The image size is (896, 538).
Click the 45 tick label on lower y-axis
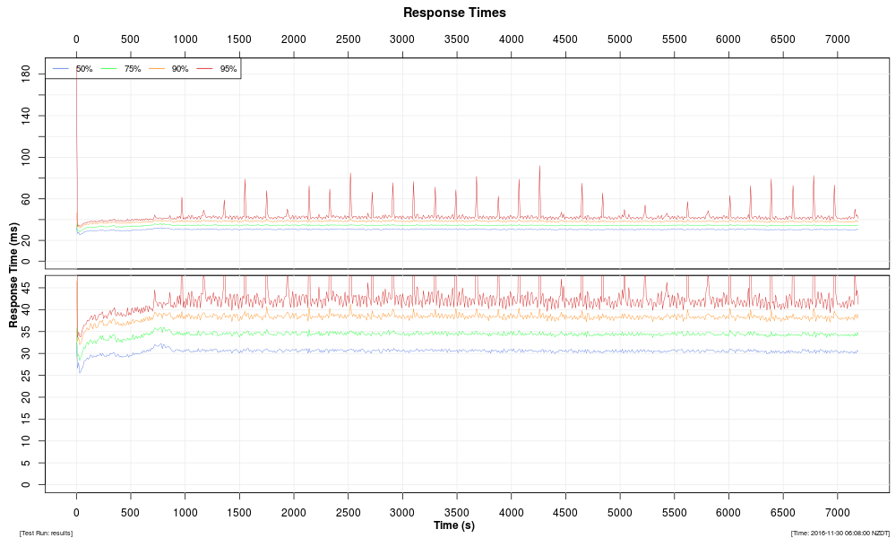pos(26,288)
